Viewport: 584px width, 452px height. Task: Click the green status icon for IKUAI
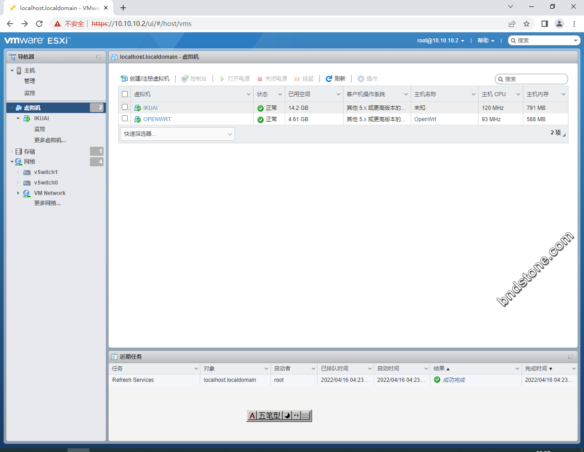261,108
